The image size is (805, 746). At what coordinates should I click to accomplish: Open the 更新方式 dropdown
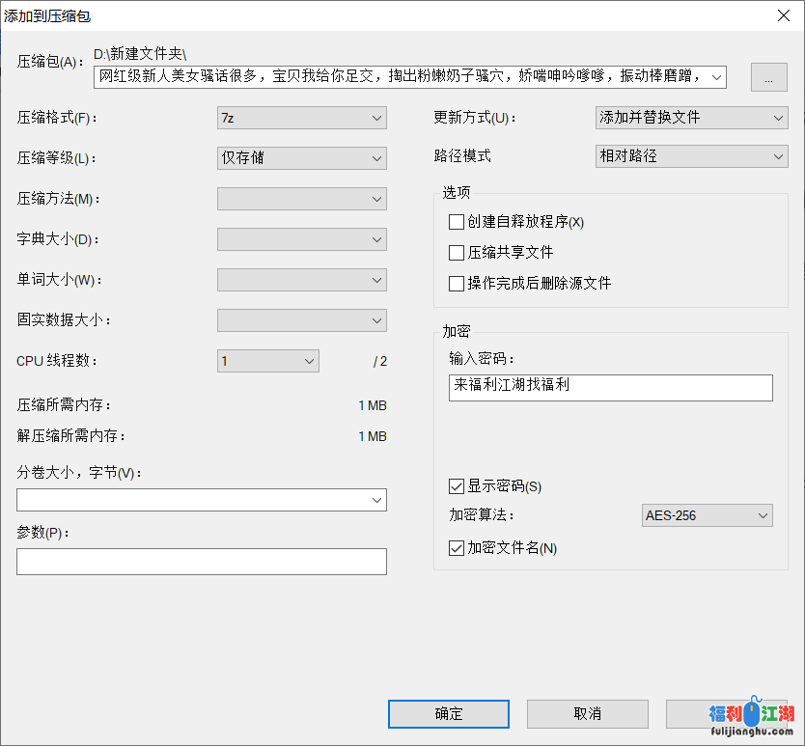coord(691,118)
